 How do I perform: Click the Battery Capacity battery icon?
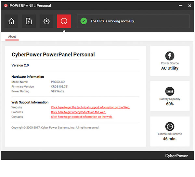tap(170, 91)
